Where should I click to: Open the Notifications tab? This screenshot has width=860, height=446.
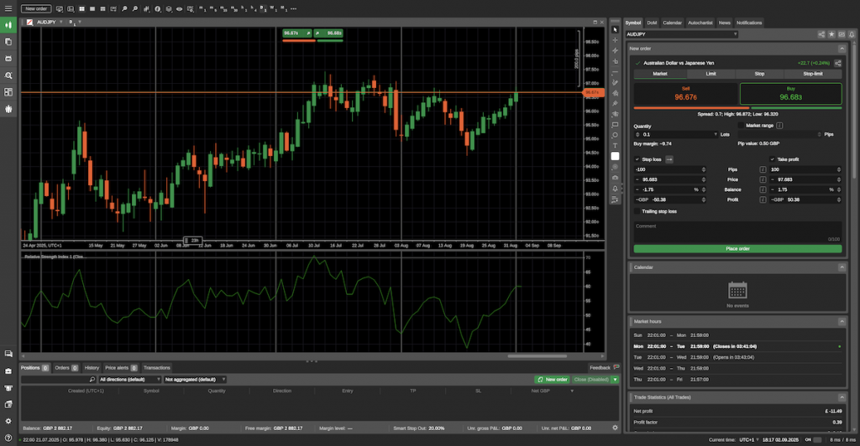pos(749,23)
